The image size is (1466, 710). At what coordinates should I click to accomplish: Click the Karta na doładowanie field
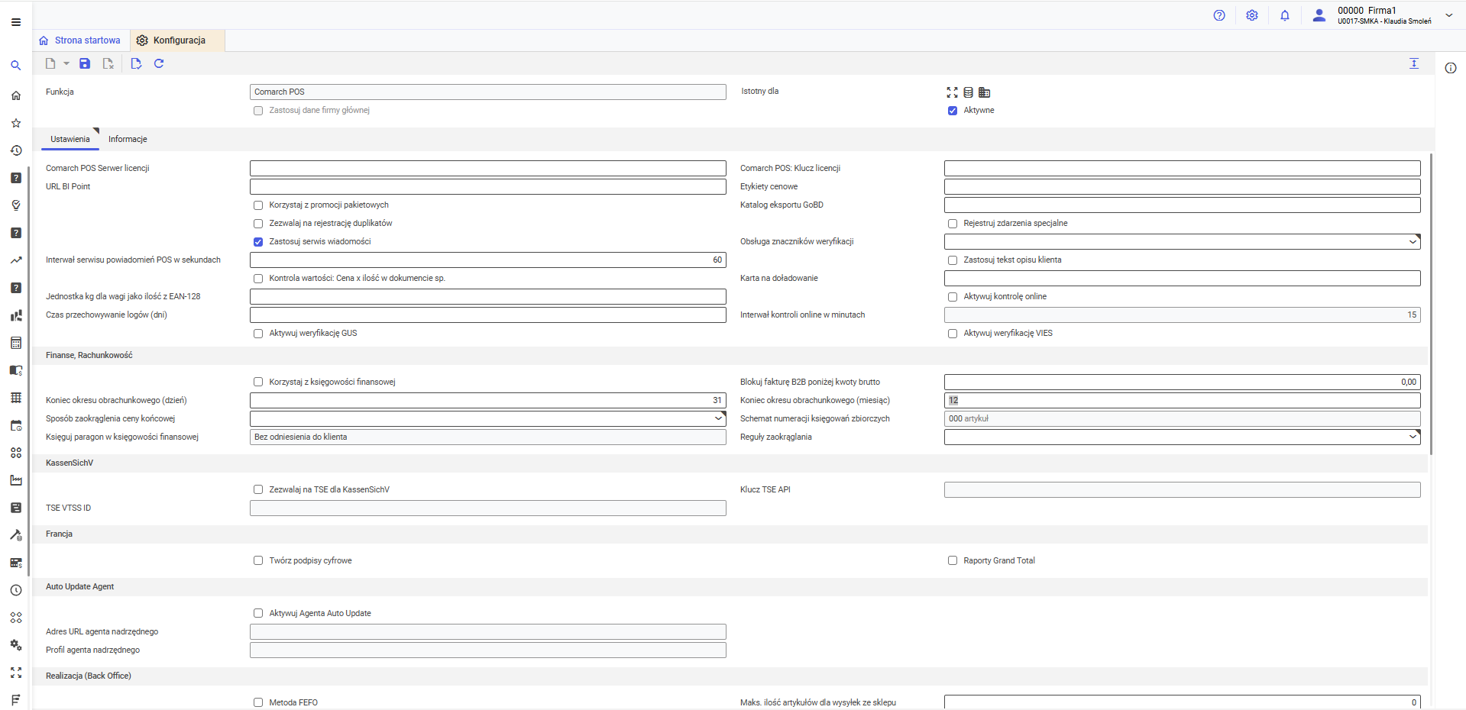coord(1183,279)
